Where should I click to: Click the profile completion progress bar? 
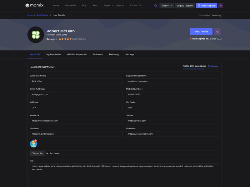tap(200, 69)
